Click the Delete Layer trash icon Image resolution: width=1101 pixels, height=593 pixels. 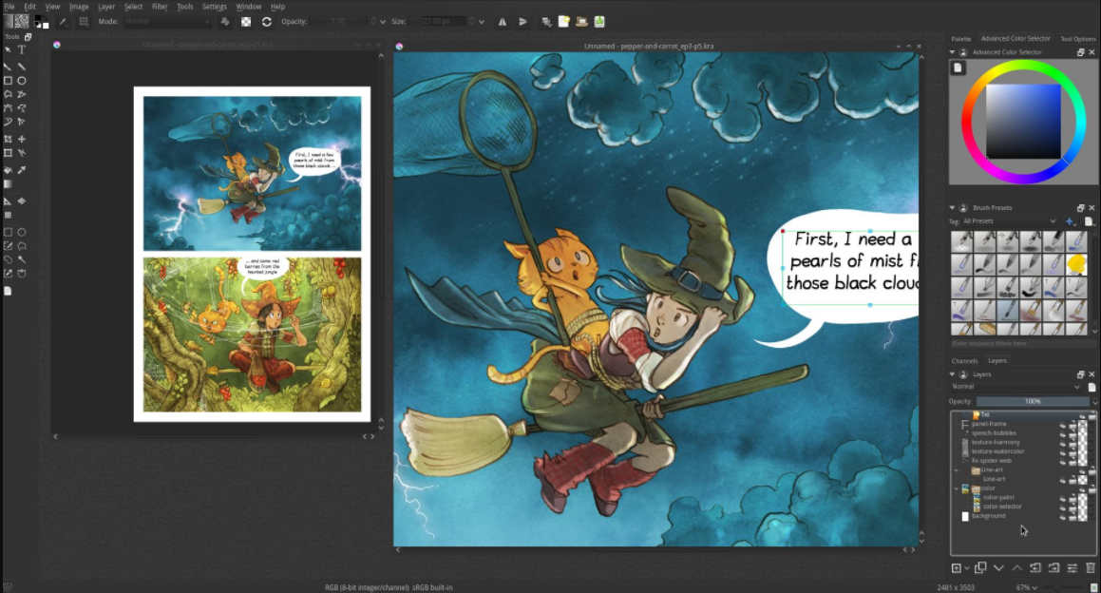pyautogui.click(x=1089, y=567)
